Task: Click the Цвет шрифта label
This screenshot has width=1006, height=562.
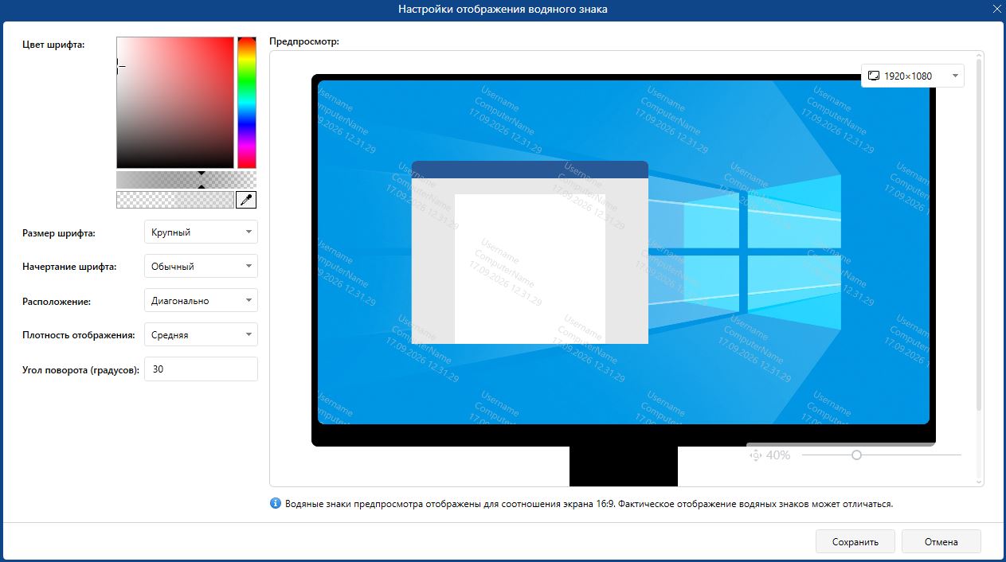Action: coord(53,45)
